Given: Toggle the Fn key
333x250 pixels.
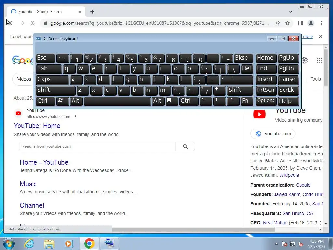Looking at the screenshot, I should pos(247,101).
